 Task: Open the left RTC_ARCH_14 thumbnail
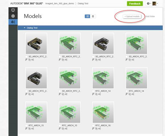click(103, 78)
